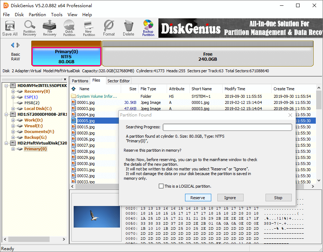
Task: Select the Free 240.0GB disk region
Action: click(x=208, y=57)
